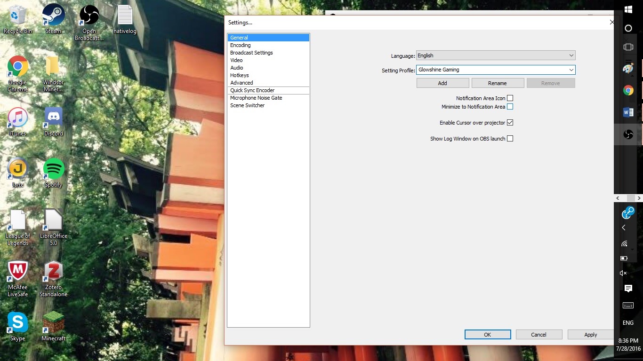
Task: Open the Action Center notifications
Action: coord(628,288)
